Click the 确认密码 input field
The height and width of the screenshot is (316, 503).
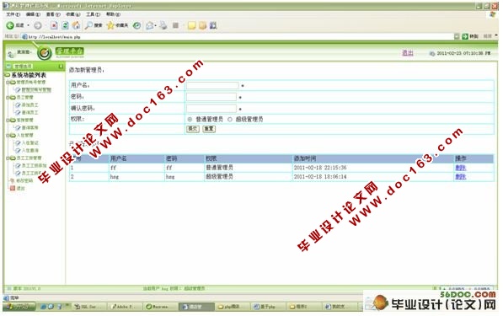click(x=211, y=109)
